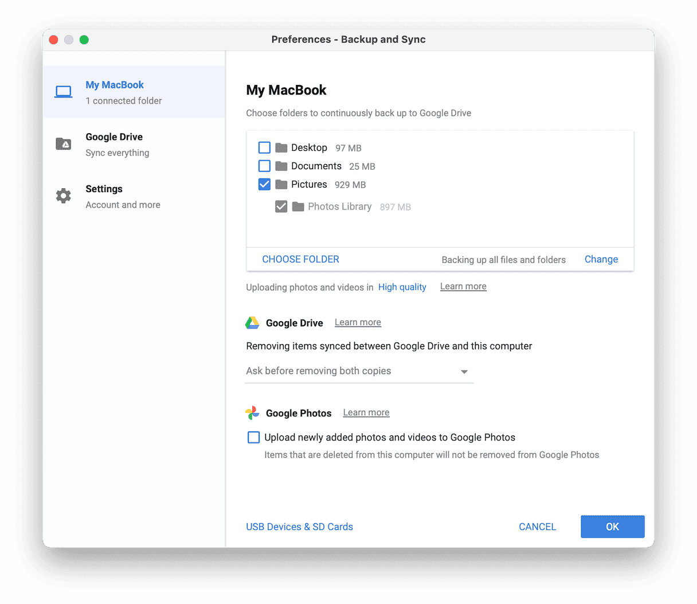Click Change next to backing up all files
697x604 pixels.
(601, 259)
